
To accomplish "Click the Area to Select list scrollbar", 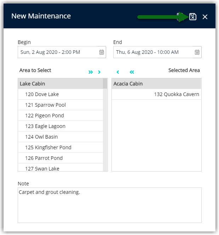I will point(105,125).
